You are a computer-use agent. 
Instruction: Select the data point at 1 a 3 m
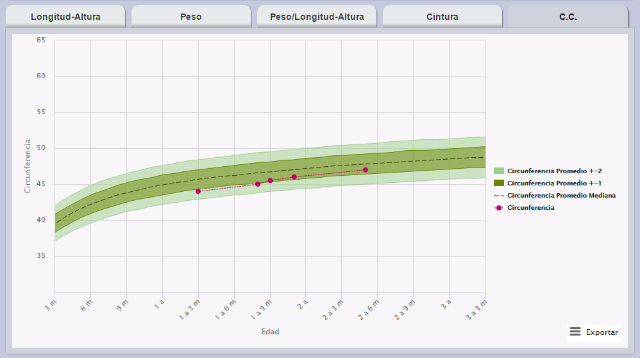[x=198, y=191]
